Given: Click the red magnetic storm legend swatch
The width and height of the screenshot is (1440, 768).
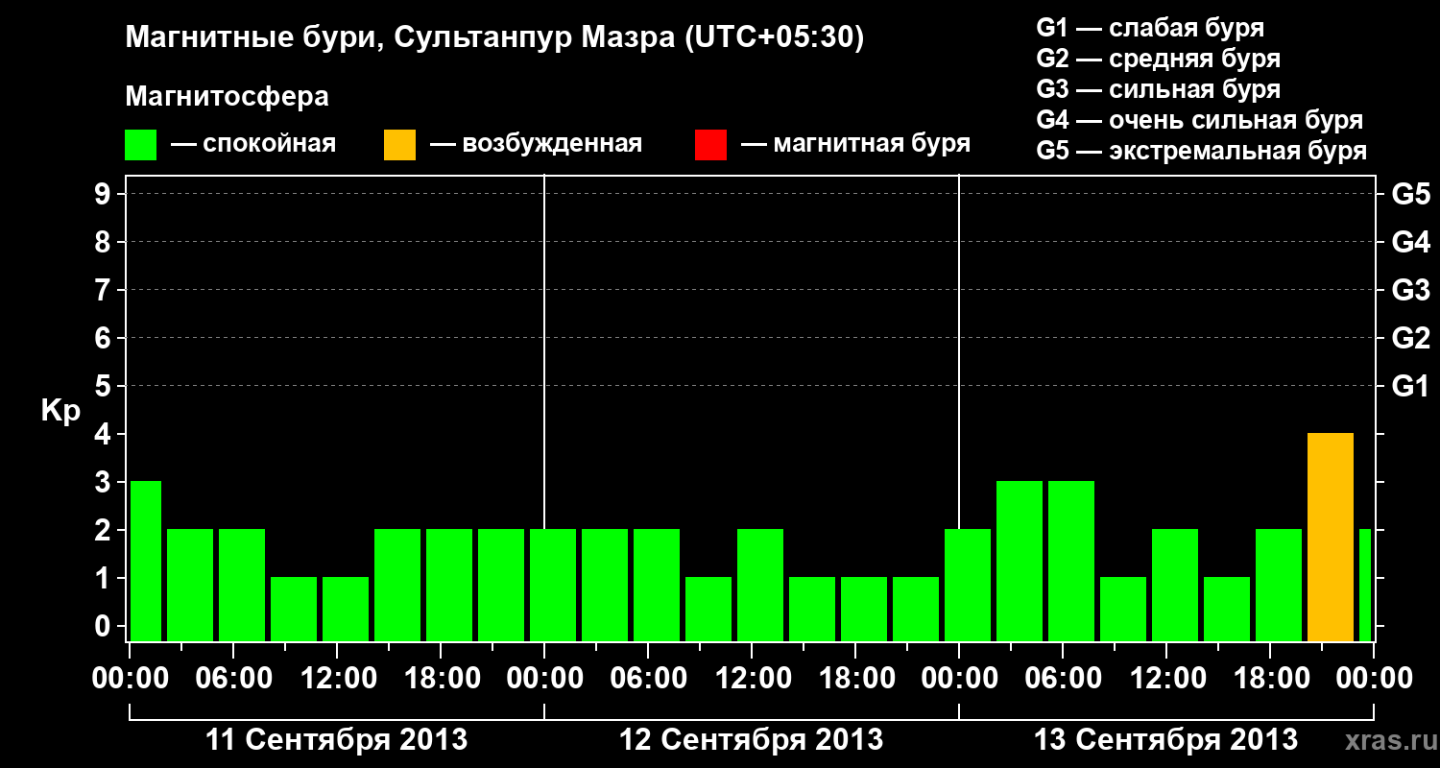Looking at the screenshot, I should (710, 145).
